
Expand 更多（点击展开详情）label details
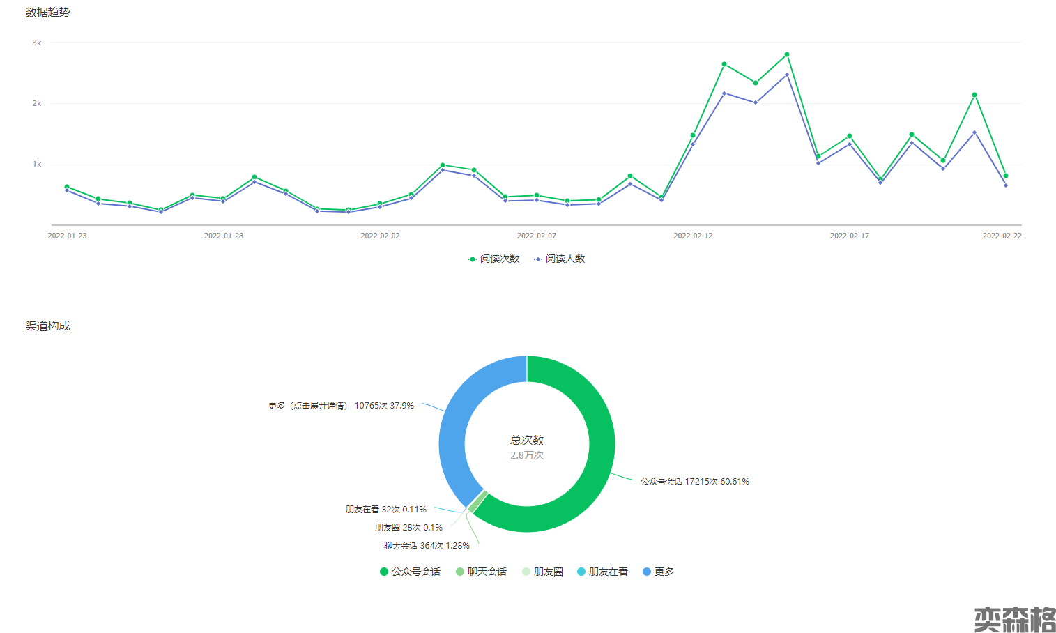coord(340,406)
